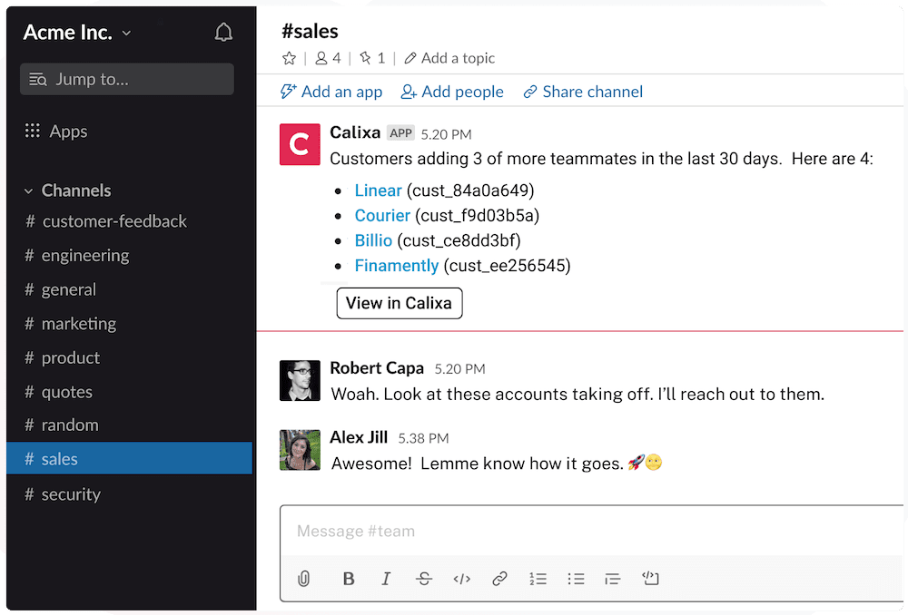Star the #sales channel
Screen dimensions: 908x615
tap(289, 58)
